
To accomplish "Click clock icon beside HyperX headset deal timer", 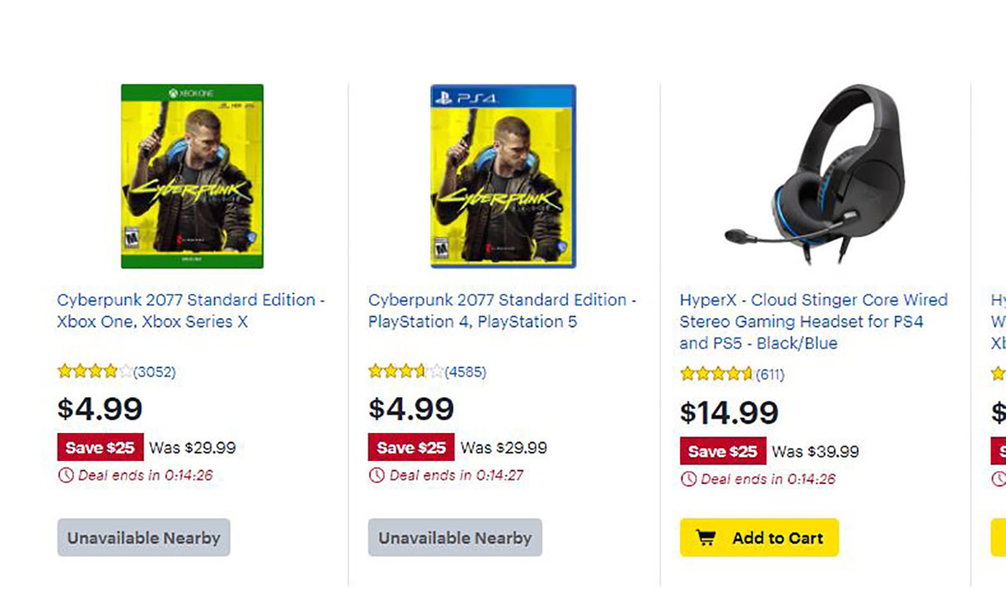I will tap(688, 478).
